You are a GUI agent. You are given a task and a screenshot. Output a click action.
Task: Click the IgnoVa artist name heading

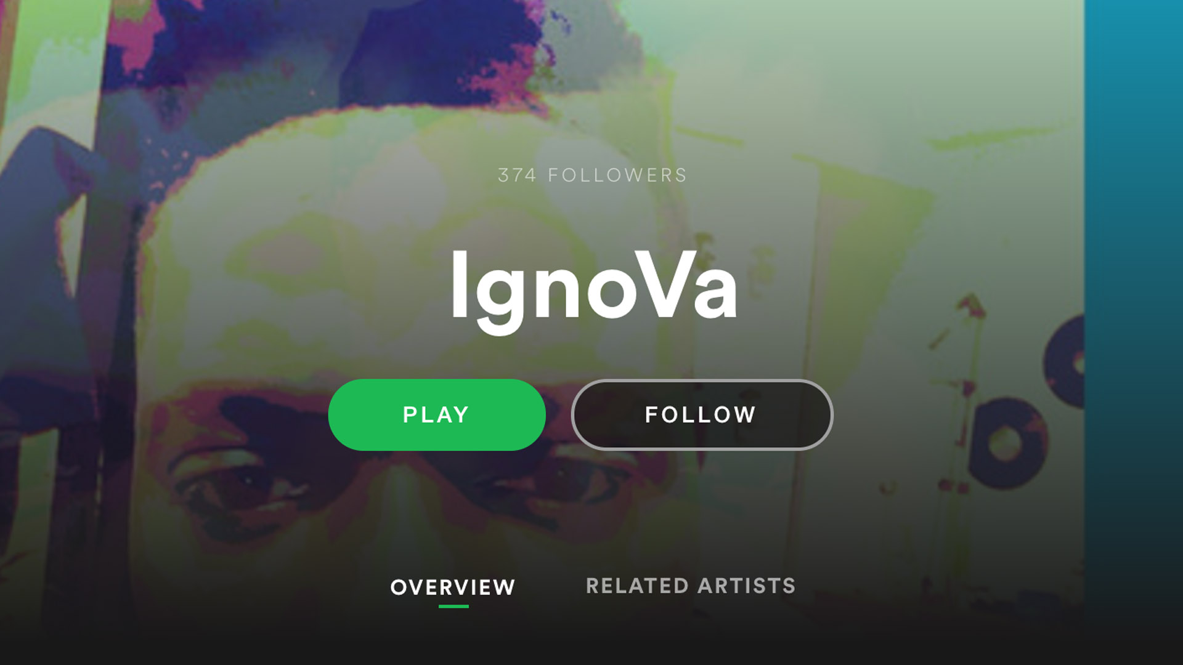[x=594, y=289]
